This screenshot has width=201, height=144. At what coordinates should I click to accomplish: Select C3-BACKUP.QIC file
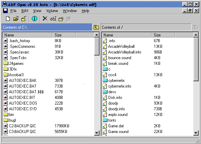click(x=22, y=131)
